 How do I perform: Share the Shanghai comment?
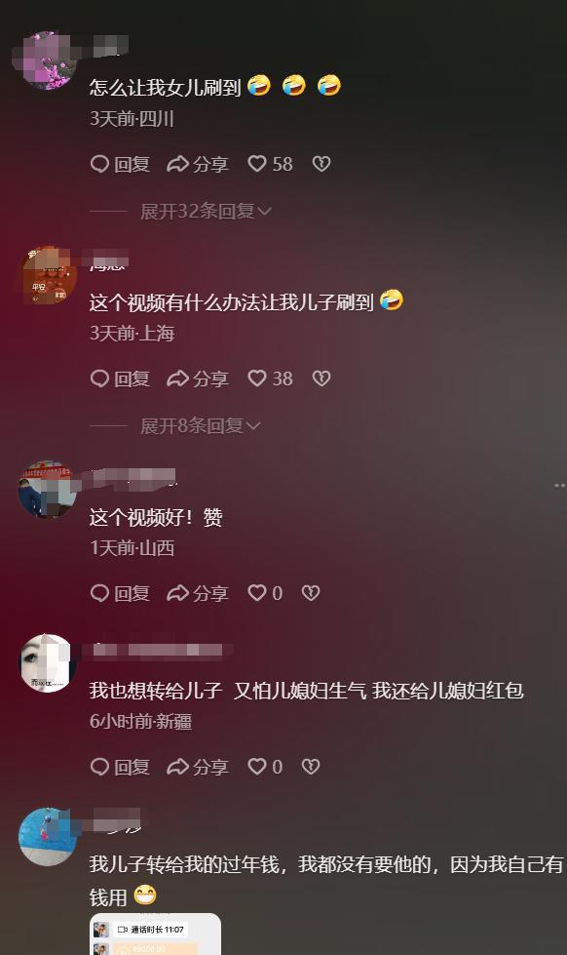[198, 378]
